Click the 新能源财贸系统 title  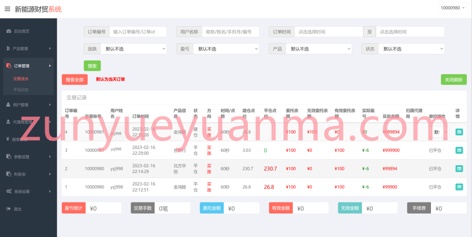[38, 9]
